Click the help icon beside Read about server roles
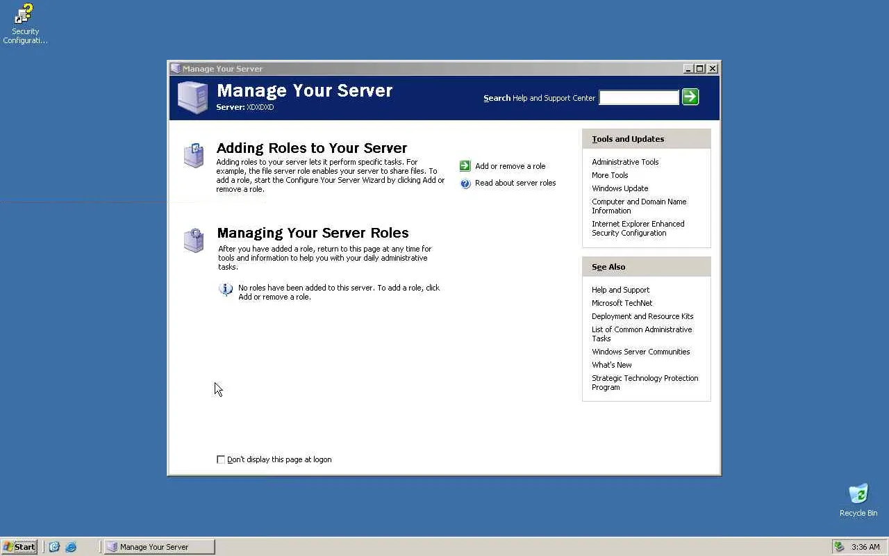Image resolution: width=889 pixels, height=556 pixels. [x=465, y=183]
